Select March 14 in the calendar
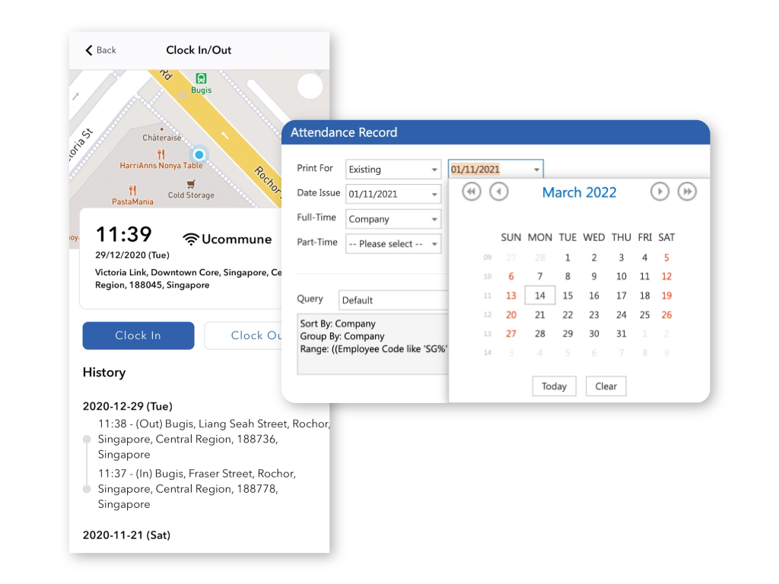Screen dimensions: 779x584 [540, 296]
